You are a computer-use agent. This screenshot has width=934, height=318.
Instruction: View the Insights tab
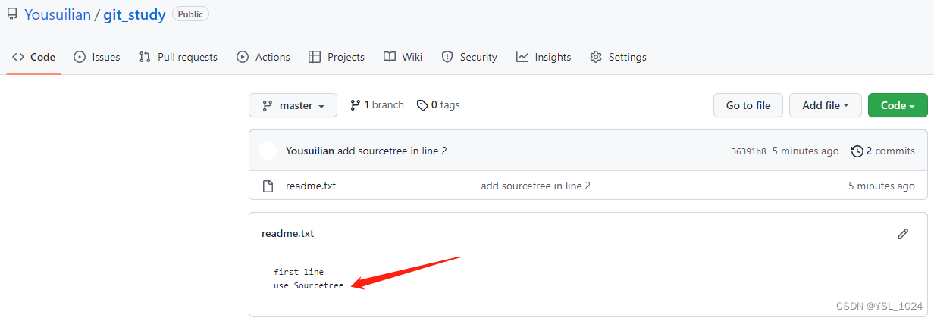tap(544, 57)
